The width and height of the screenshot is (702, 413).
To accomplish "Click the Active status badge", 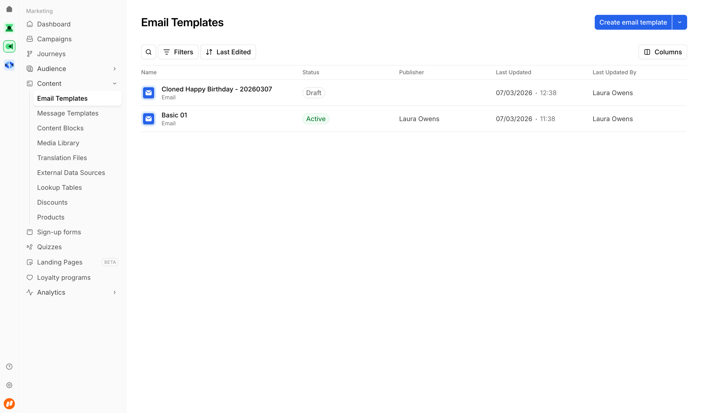I will (x=316, y=119).
